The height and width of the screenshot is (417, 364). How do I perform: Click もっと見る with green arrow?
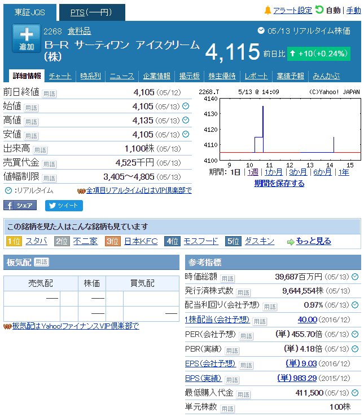[x=313, y=241]
